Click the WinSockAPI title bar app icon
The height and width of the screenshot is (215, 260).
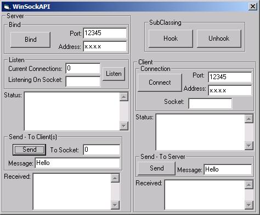[x=7, y=7]
